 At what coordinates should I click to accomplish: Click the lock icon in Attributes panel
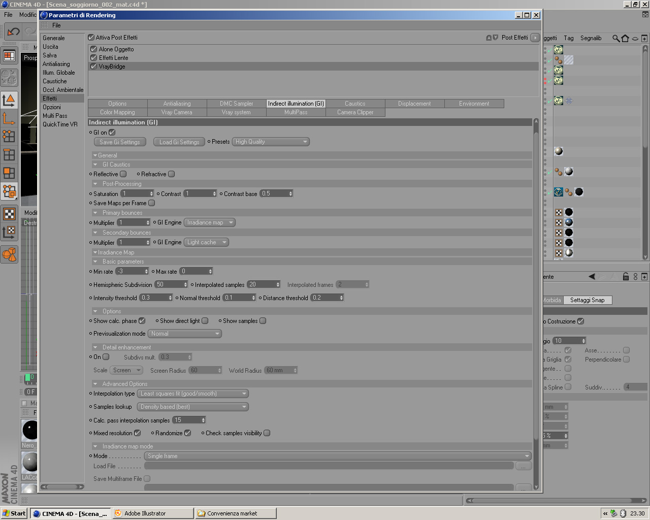(x=626, y=277)
